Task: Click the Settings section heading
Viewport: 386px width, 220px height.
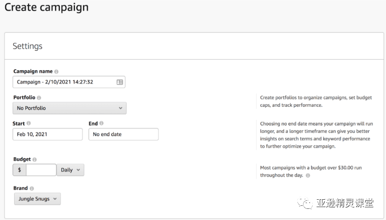Action: pyautogui.click(x=28, y=46)
